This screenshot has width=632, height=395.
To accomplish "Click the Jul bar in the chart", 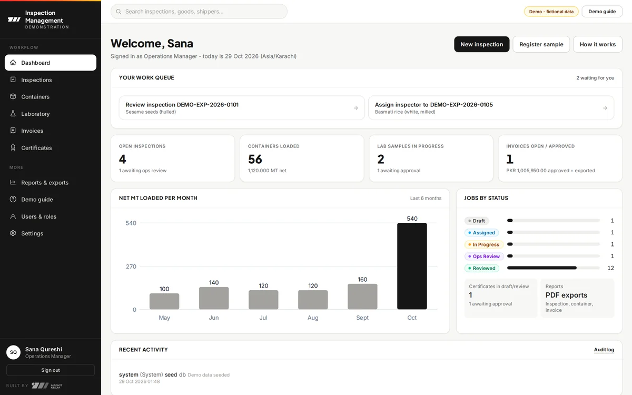I will pos(263,300).
